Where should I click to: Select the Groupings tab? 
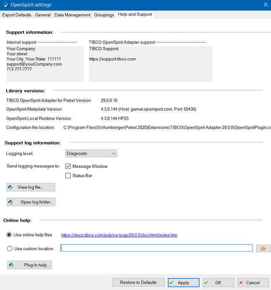(x=104, y=15)
